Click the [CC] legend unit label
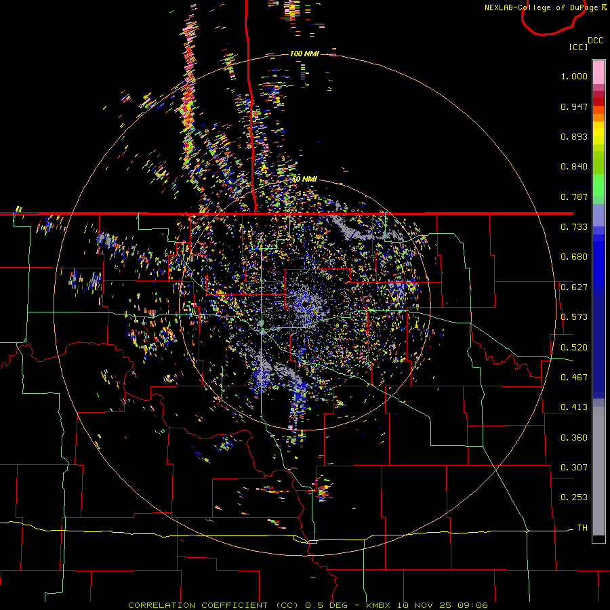 (578, 47)
